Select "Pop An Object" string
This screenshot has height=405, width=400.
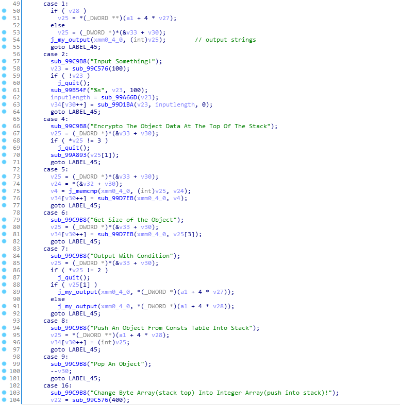tap(117, 364)
